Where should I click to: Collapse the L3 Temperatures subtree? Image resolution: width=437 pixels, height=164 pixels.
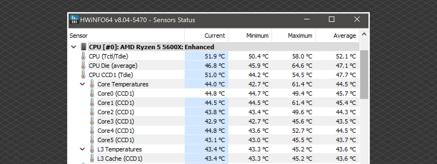(x=82, y=149)
